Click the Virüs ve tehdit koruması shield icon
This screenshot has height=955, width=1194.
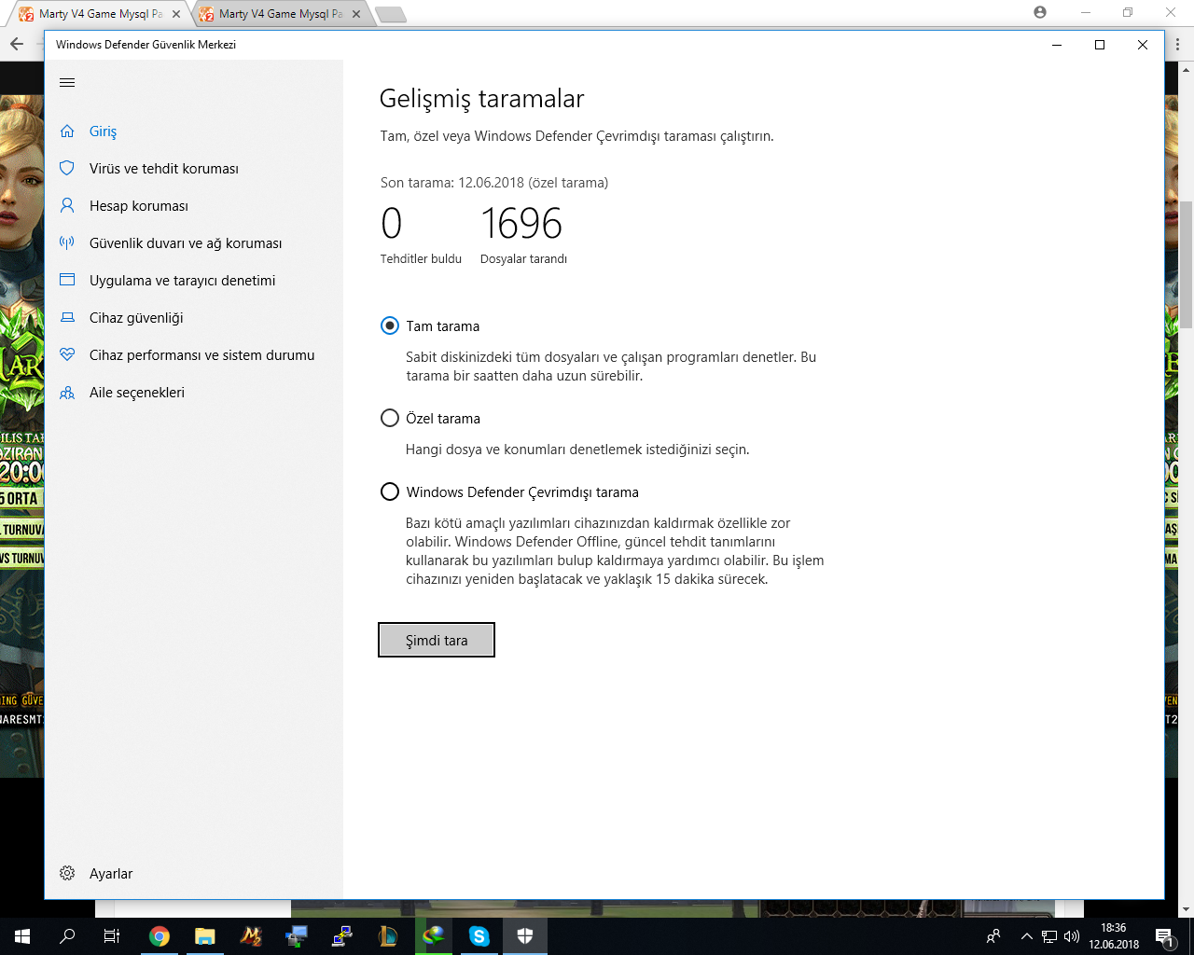point(67,168)
